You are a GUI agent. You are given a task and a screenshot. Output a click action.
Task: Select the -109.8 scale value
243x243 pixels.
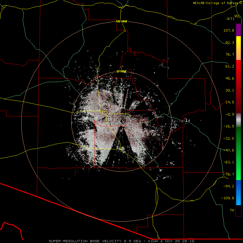[x=228, y=198]
